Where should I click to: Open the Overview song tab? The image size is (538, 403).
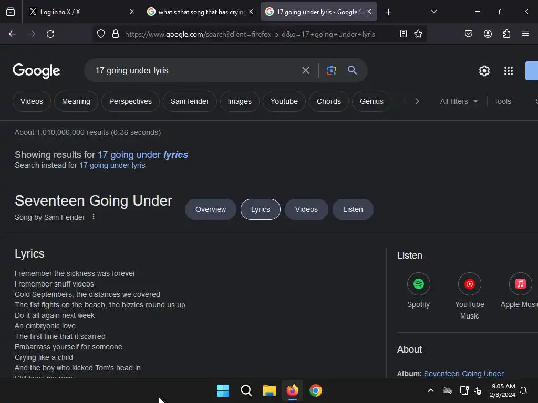(211, 209)
